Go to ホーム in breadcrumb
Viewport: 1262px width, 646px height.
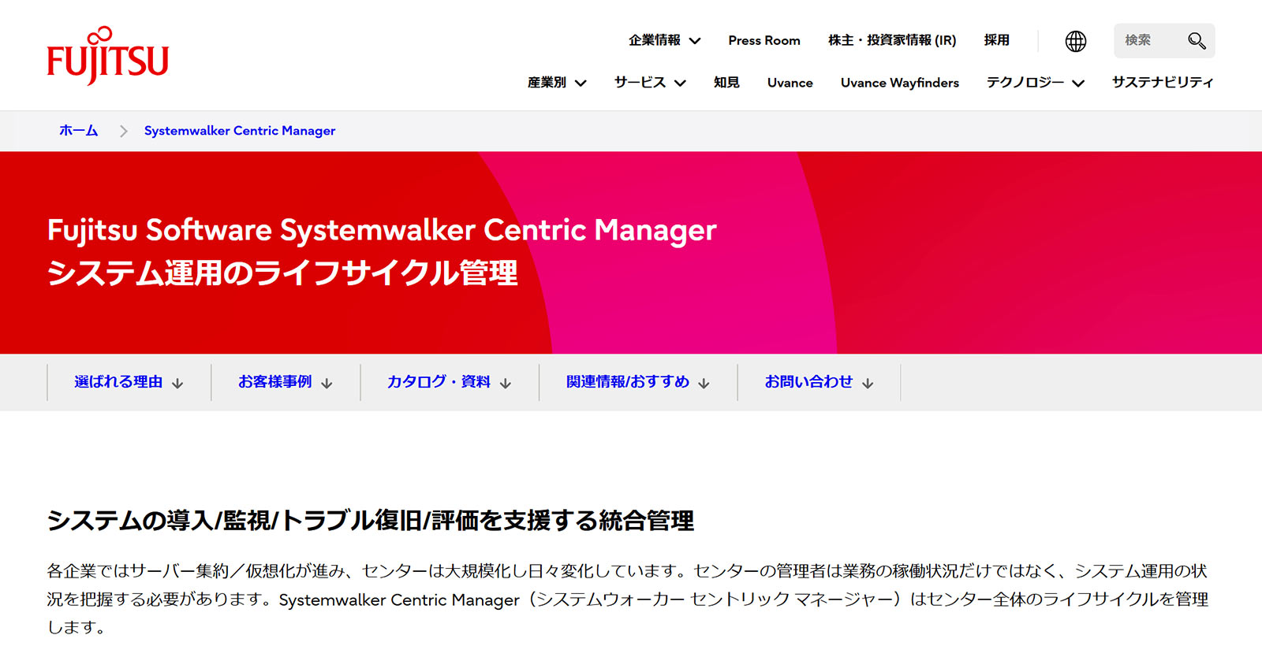tap(78, 131)
